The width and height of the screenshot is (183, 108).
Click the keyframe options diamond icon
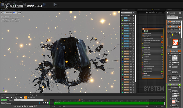tap(16, 98)
